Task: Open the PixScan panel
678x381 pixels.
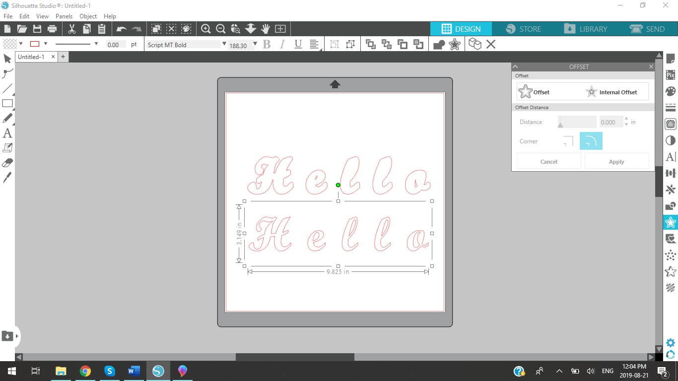Action: [671, 74]
